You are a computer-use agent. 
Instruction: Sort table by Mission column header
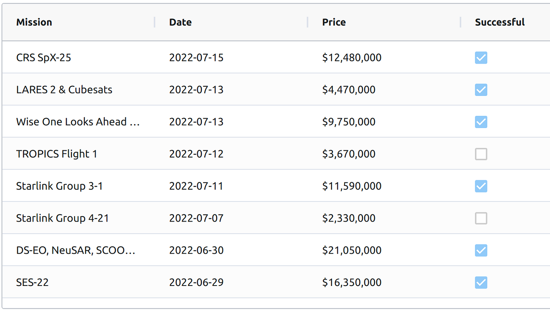click(34, 22)
